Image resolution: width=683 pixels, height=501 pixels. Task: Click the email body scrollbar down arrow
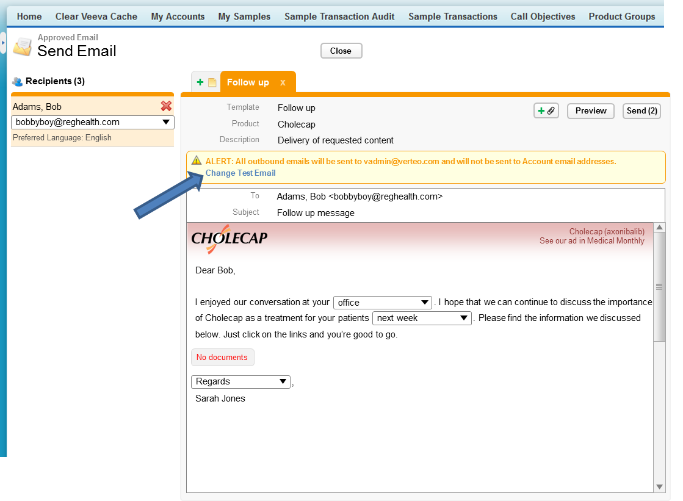[659, 486]
